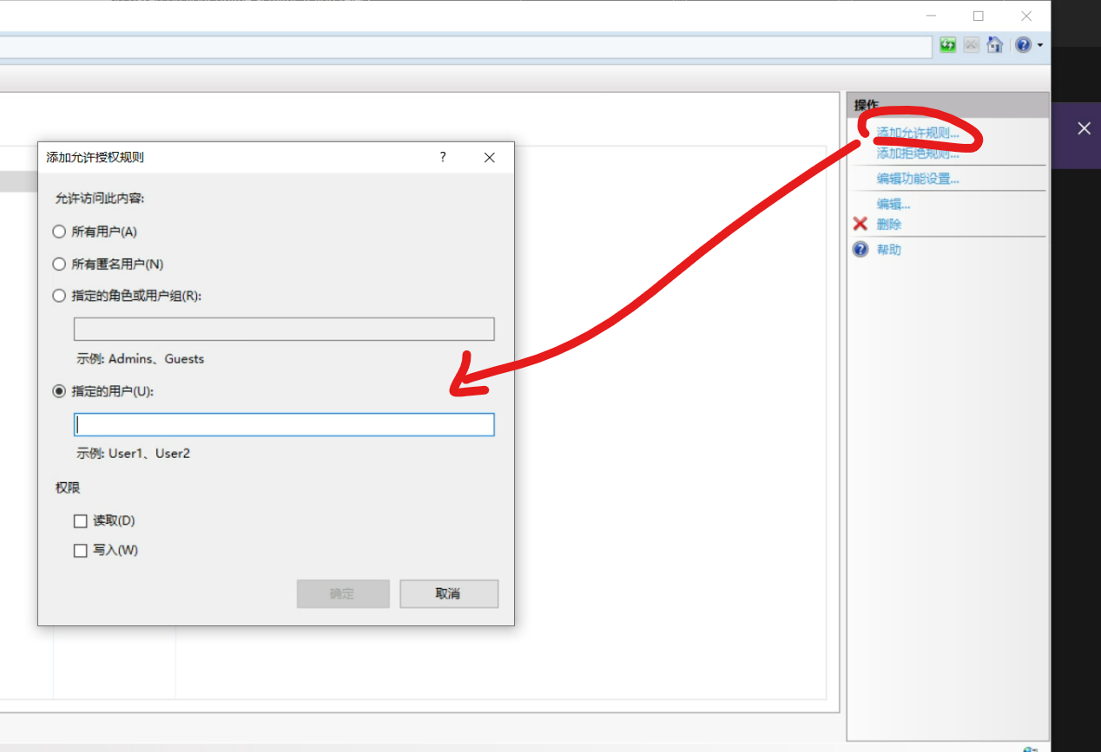
Task: Choose 指定的角色或用户组(R) radio option
Action: (x=59, y=296)
